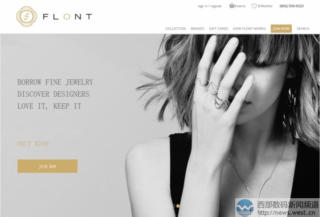Click the (866) 500-6023 phone number

pyautogui.click(x=291, y=6)
